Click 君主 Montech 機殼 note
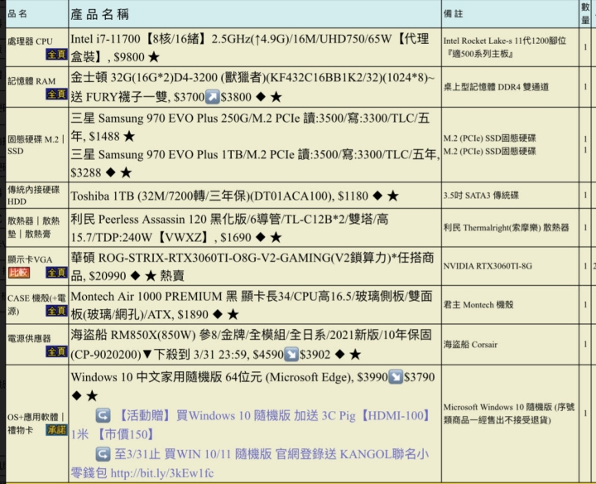Screen dimensions: 596x484 [478, 305]
